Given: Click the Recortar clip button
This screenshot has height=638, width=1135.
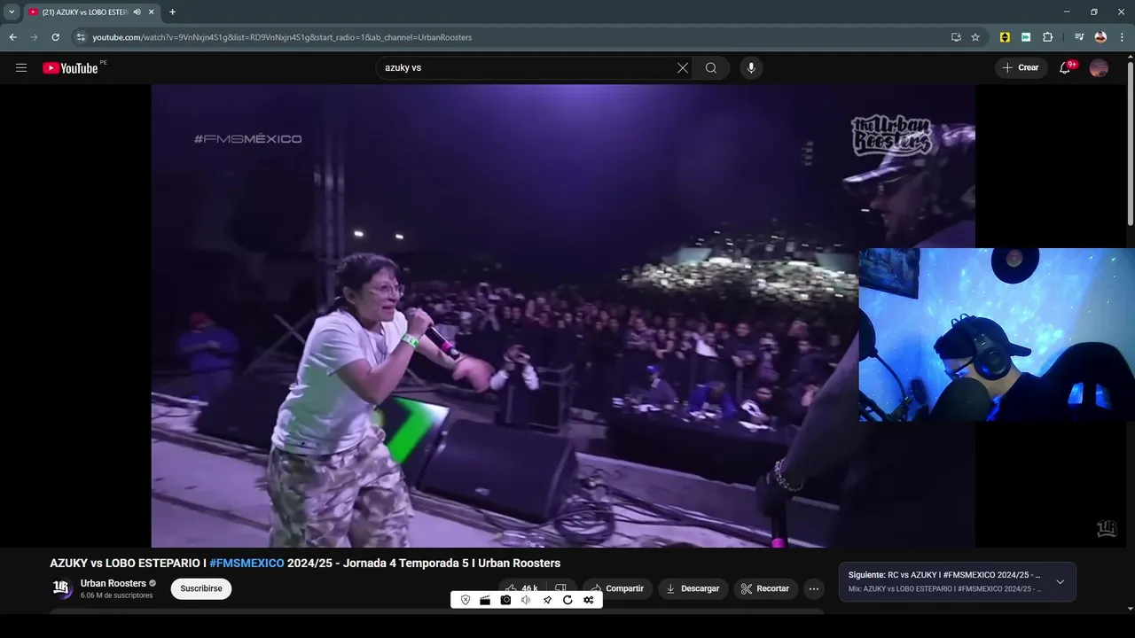Looking at the screenshot, I should coord(765,588).
